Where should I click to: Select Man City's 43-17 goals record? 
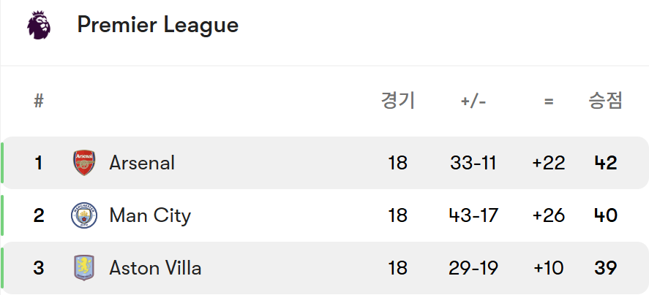[x=473, y=215]
